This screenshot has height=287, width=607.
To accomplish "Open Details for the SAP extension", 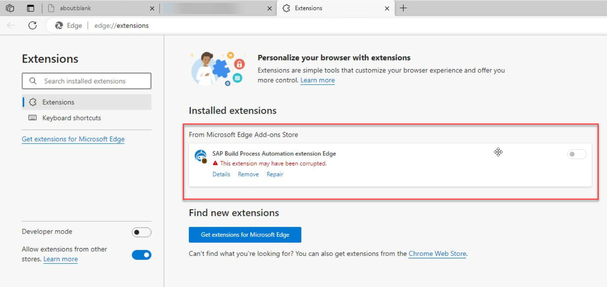I will click(221, 174).
